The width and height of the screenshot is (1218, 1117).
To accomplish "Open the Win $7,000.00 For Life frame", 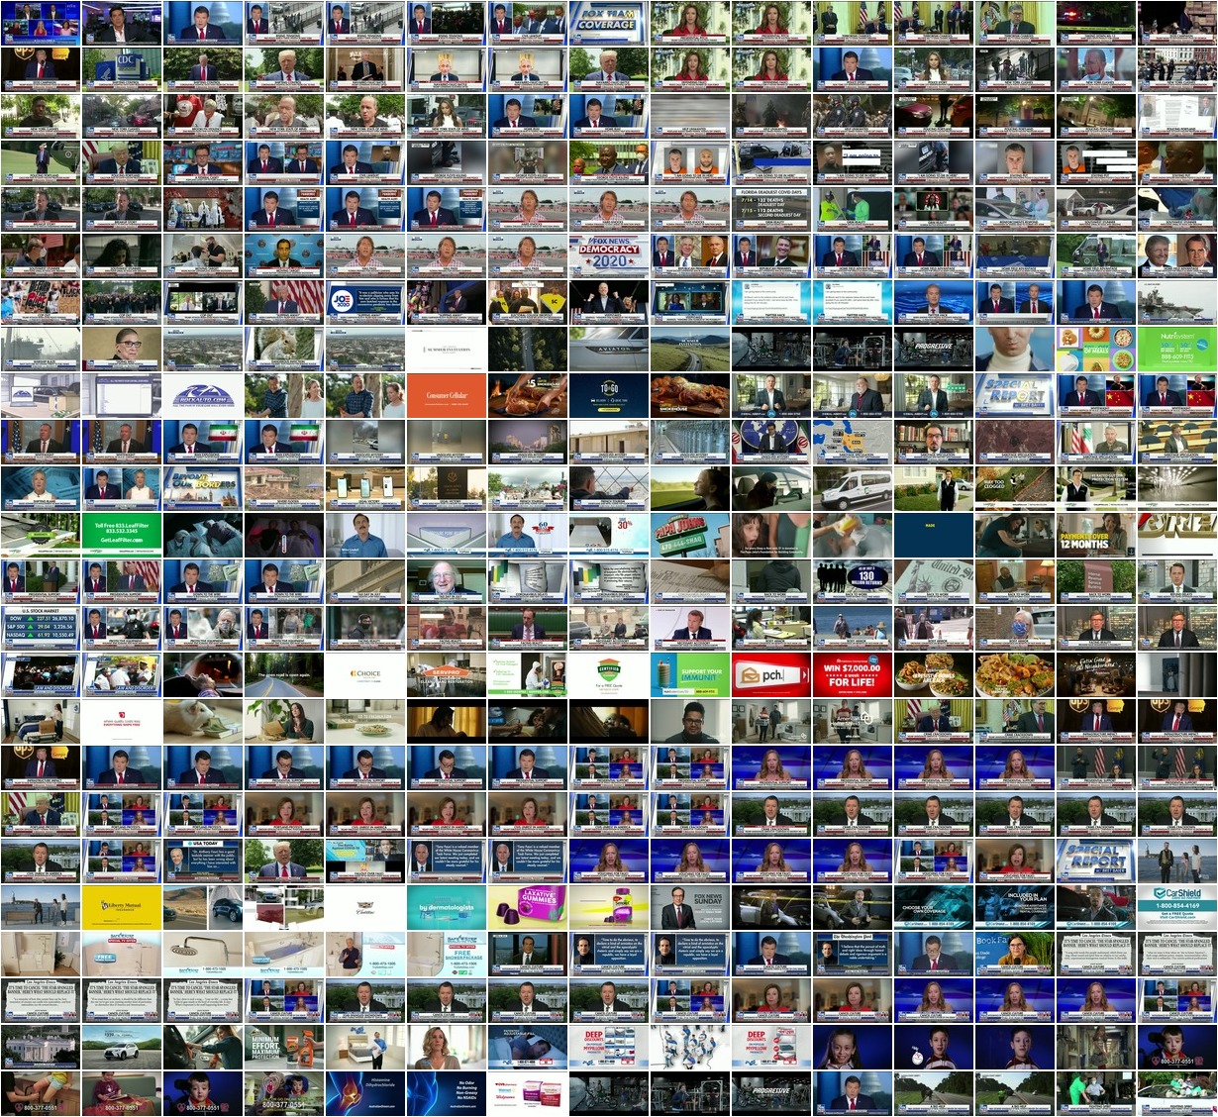I will pos(852,674).
